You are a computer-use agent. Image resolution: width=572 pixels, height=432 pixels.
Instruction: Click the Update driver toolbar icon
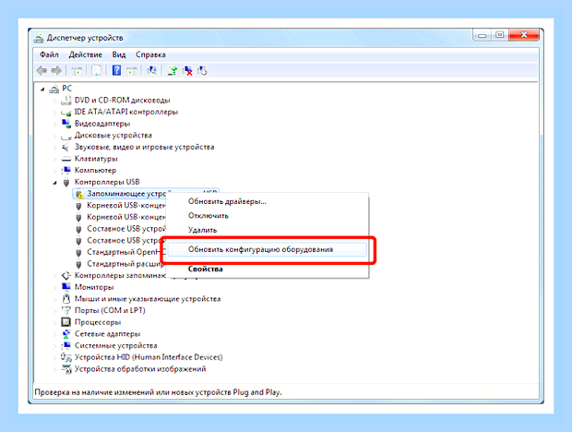(x=173, y=70)
